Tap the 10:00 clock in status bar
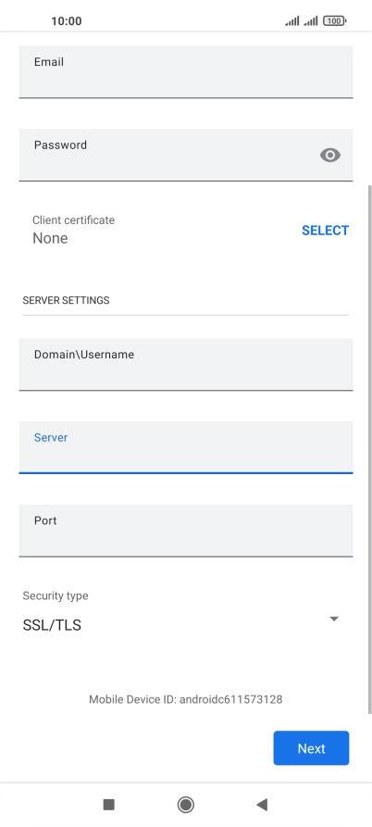The width and height of the screenshot is (372, 827). [67, 21]
